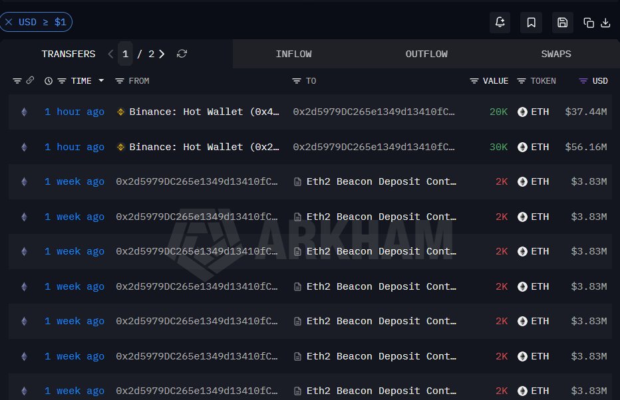Click the clock icon in TIME header
Screen dimensions: 620x400
pos(49,81)
